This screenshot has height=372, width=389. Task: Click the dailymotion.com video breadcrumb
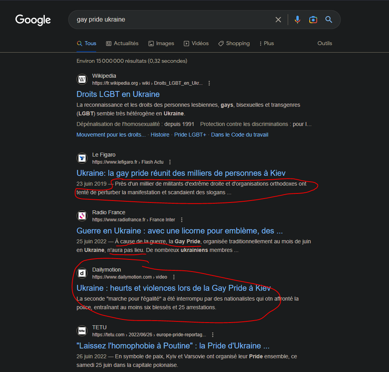pos(130,277)
